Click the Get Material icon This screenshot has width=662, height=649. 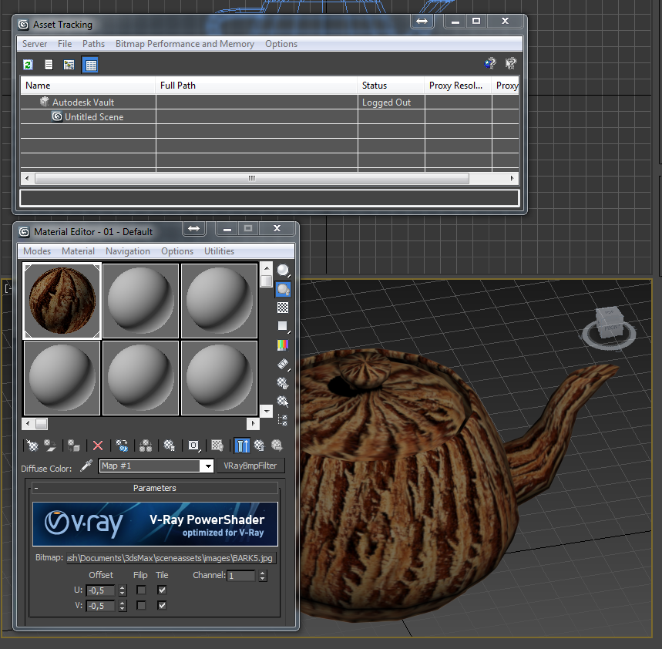pos(32,446)
